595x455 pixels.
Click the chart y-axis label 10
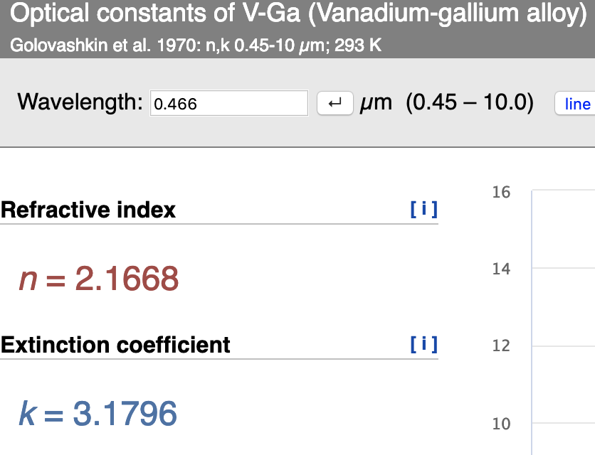(501, 424)
